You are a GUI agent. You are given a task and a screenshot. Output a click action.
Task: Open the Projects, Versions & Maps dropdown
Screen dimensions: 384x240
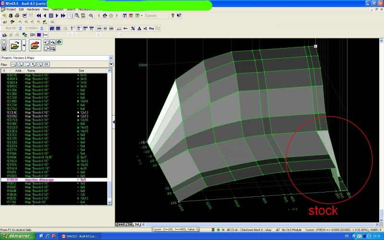point(111,58)
